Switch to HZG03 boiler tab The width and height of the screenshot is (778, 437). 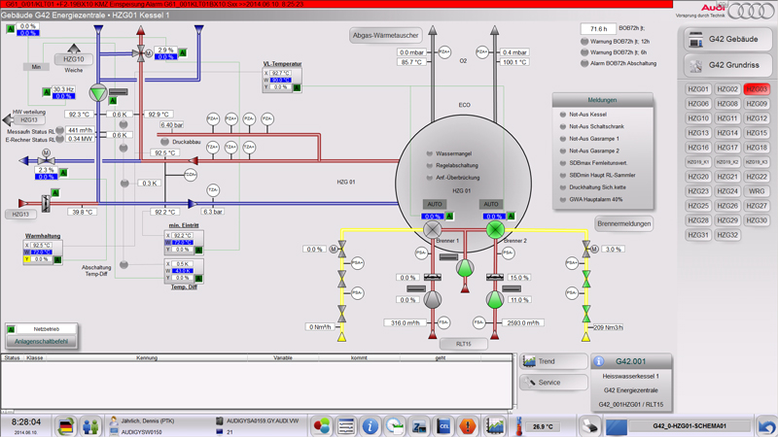757,89
